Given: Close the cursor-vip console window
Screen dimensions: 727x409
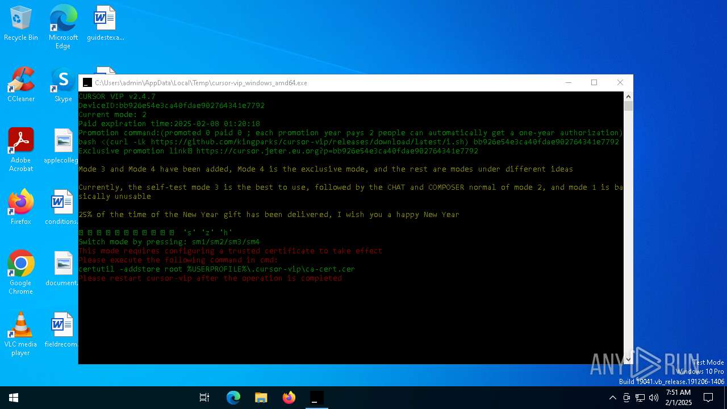Looking at the screenshot, I should (x=620, y=83).
